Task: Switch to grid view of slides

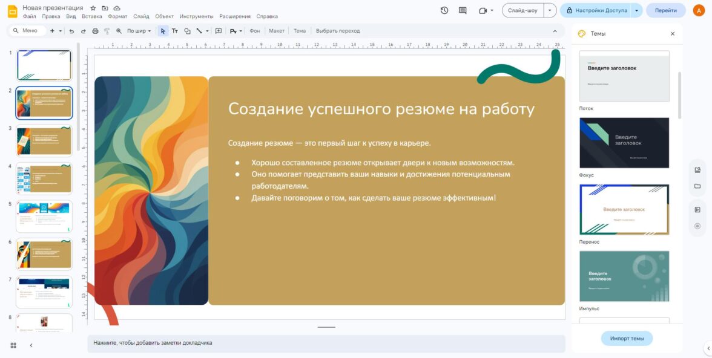Action: pos(13,345)
